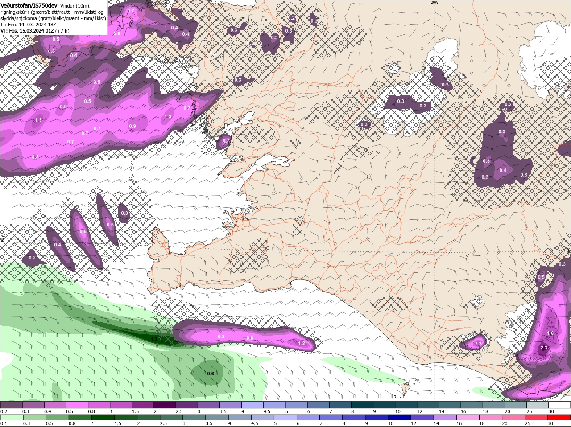Click the darkest purple 2 swatch in the snow scale

[165, 405]
